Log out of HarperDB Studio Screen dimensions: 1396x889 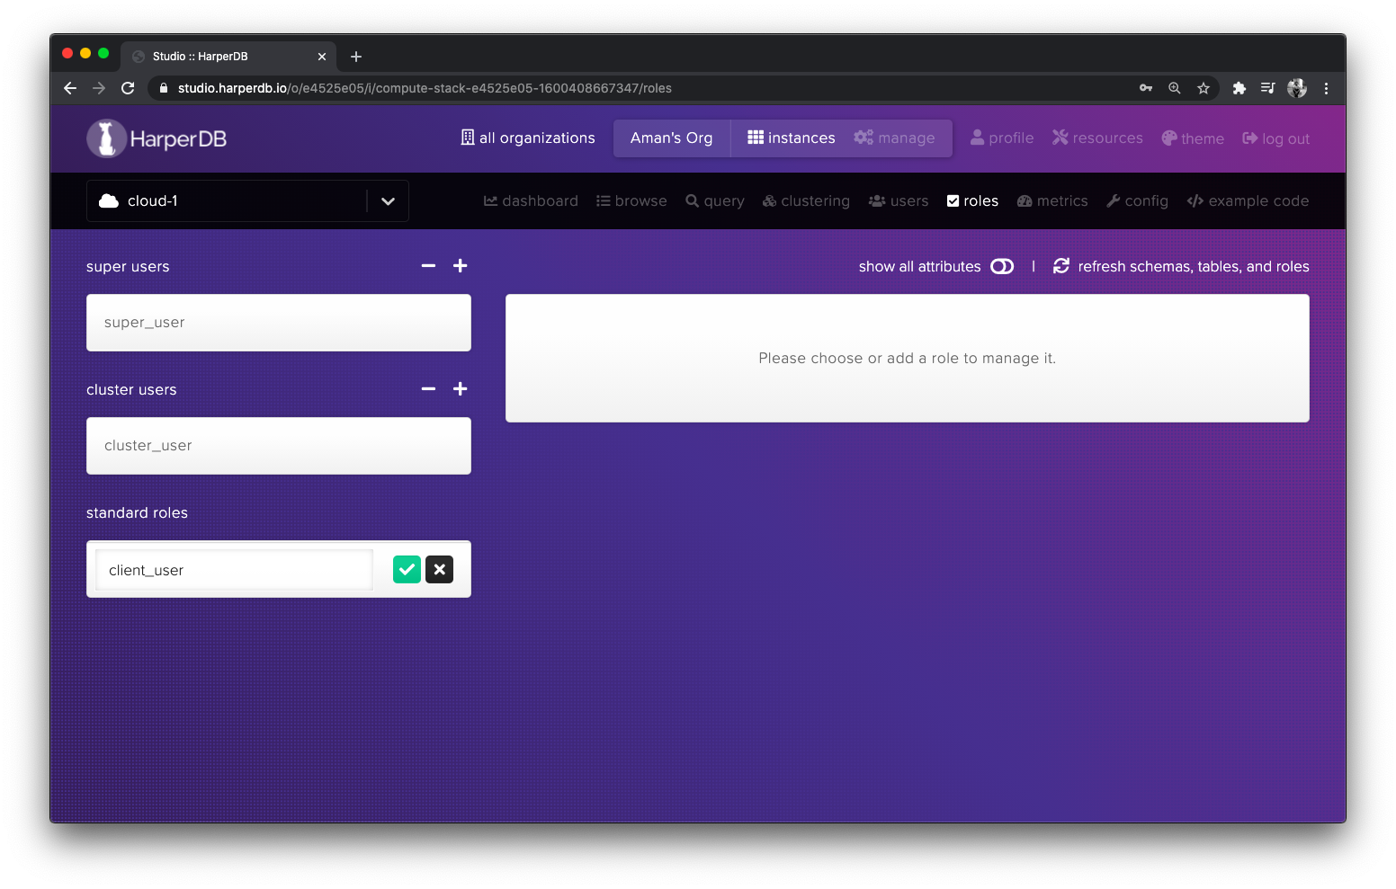click(x=1275, y=138)
